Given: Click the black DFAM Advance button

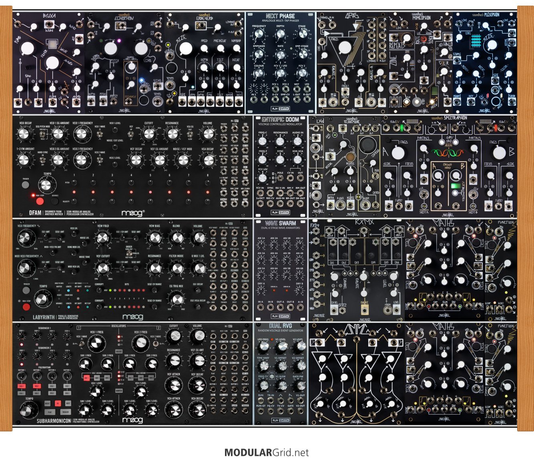Looking at the screenshot, I should click(x=55, y=201).
